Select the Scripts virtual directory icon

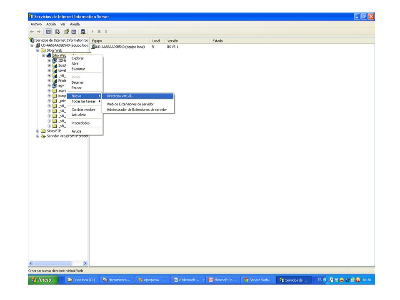tap(55, 65)
